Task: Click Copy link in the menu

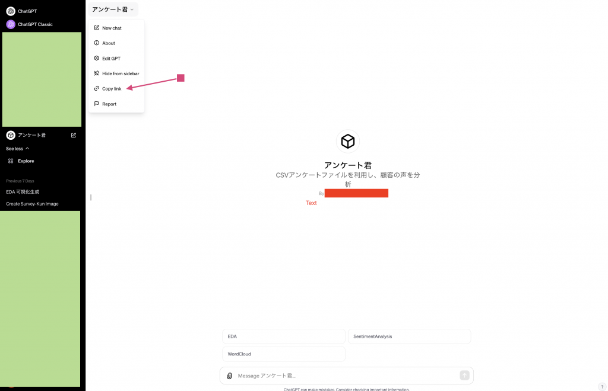Action: click(x=112, y=89)
